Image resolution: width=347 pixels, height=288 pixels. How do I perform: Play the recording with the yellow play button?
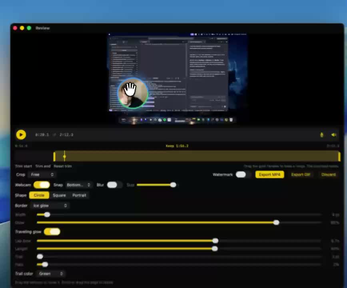(21, 134)
